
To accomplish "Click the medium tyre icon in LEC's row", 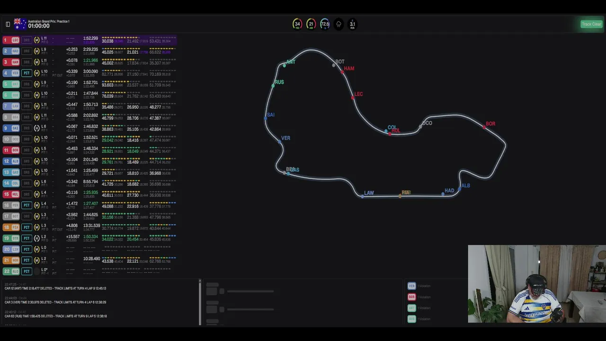I will (x=37, y=40).
